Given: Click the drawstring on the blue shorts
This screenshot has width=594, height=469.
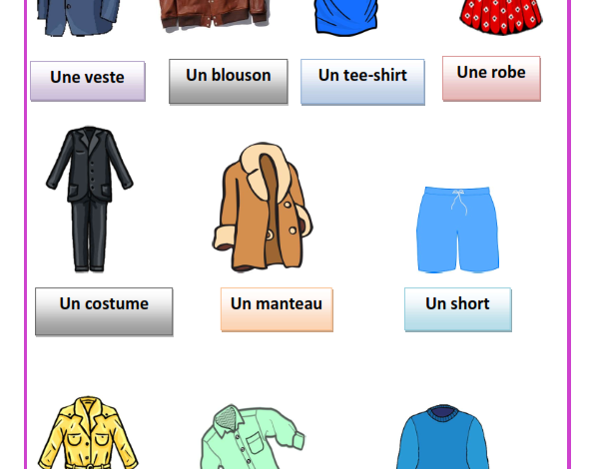Looking at the screenshot, I should [x=459, y=202].
